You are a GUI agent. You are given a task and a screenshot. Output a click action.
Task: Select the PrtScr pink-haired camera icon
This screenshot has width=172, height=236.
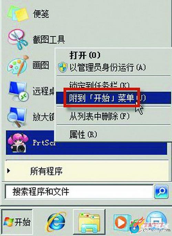click(x=18, y=143)
